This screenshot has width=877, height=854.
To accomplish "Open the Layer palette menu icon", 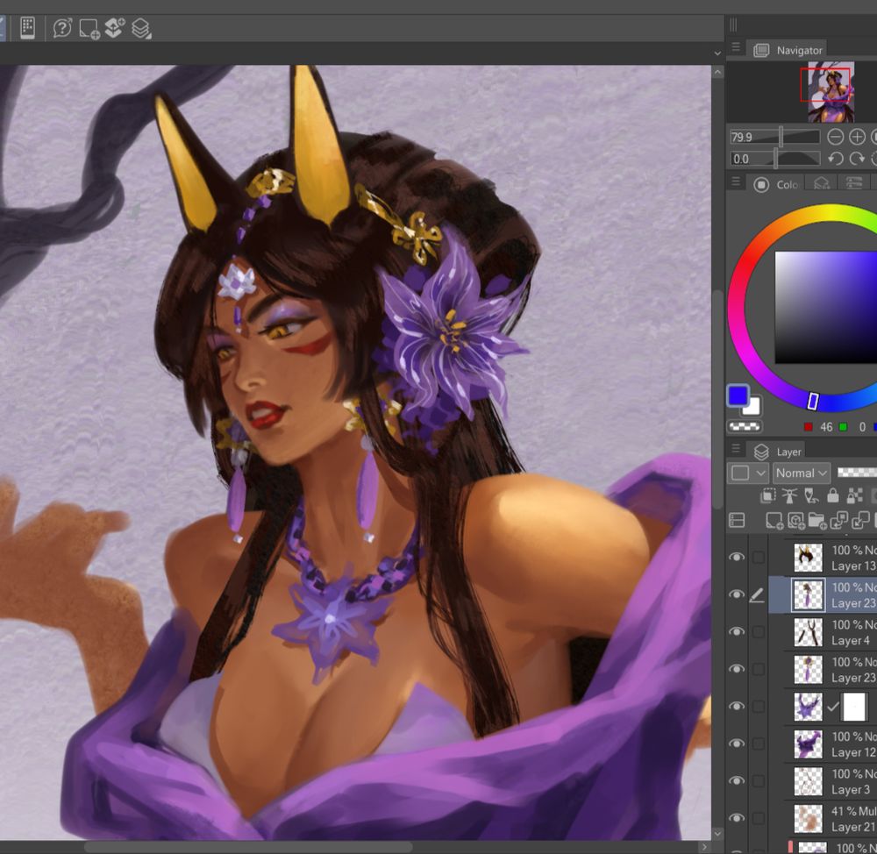I will [x=736, y=449].
